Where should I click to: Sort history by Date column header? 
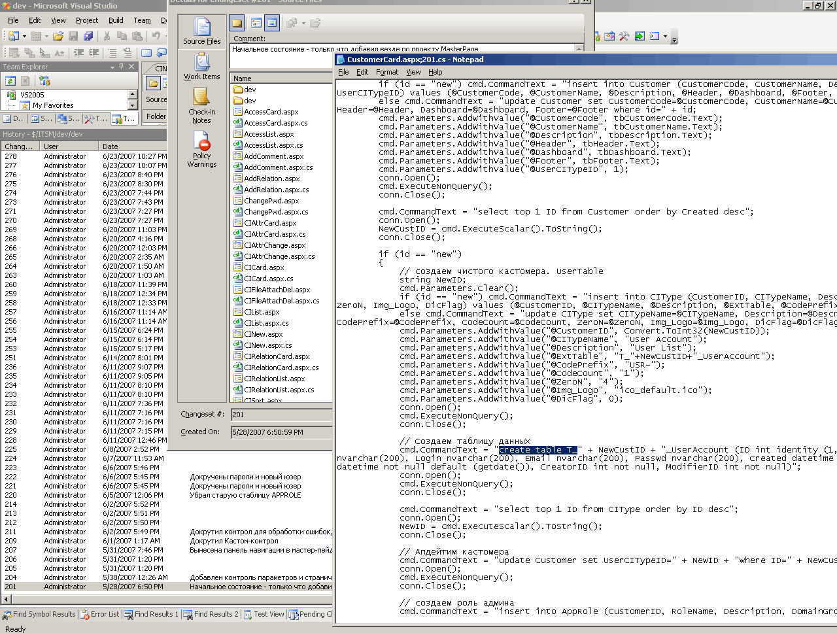133,146
